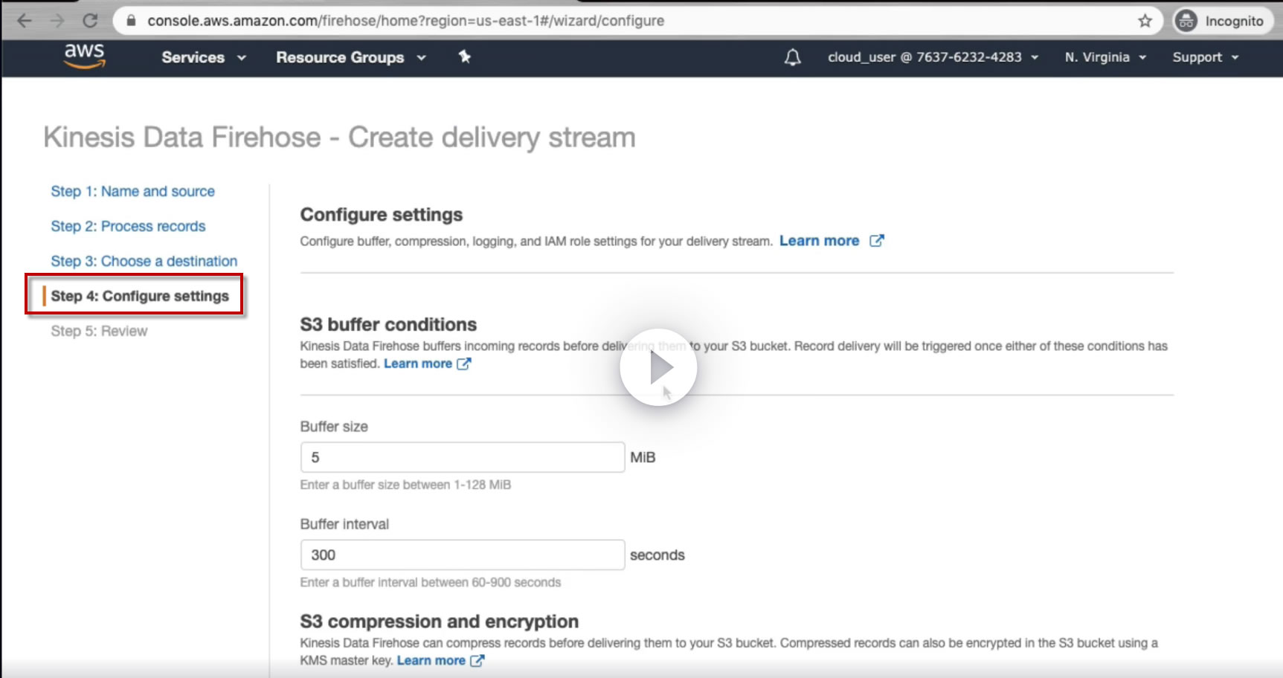Click the AWS logo home icon
Image resolution: width=1283 pixels, height=678 pixels.
pyautogui.click(x=85, y=56)
